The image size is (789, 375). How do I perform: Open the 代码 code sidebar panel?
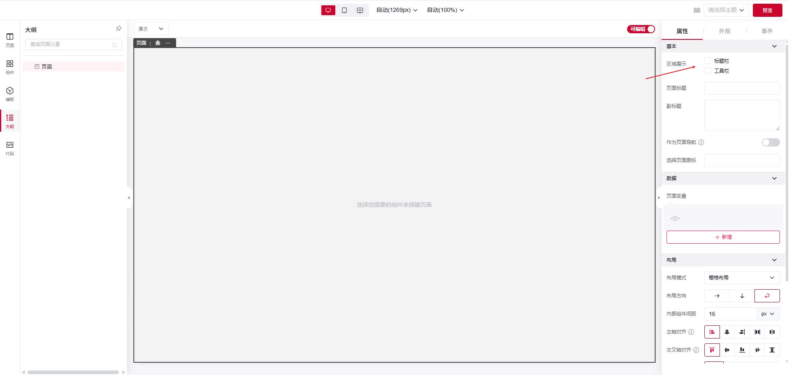click(x=10, y=148)
